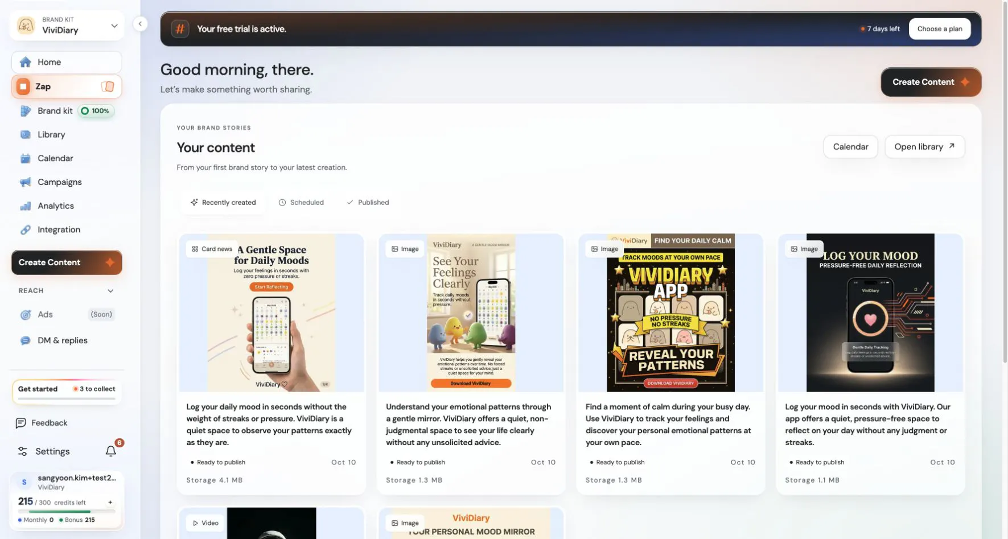This screenshot has width=1008, height=539.
Task: Open notifications bell with 6 badge
Action: 112,450
